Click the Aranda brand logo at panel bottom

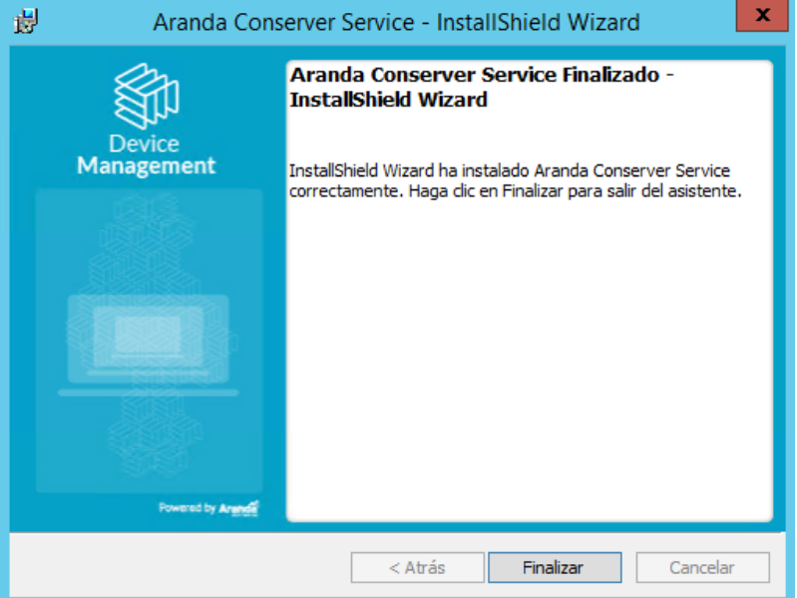(238, 507)
